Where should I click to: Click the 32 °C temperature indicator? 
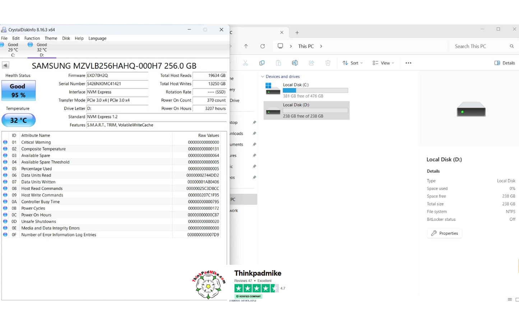[18, 120]
